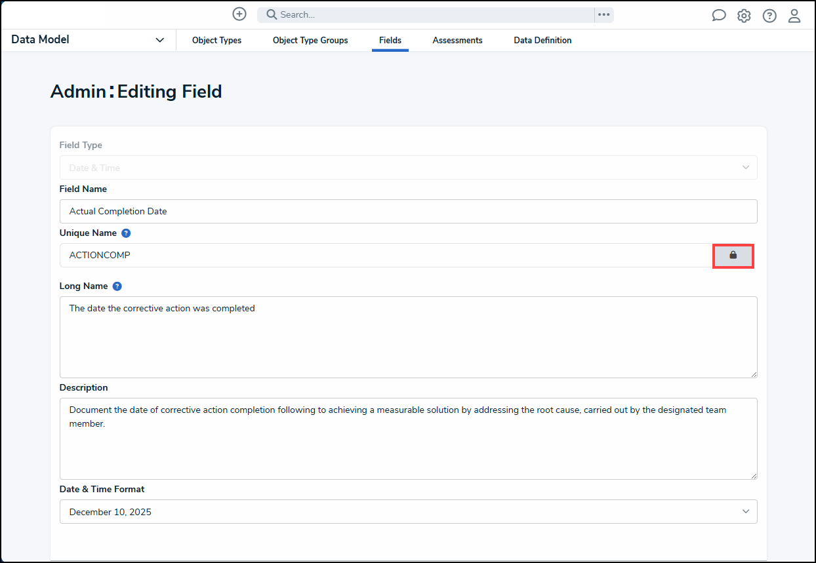Click the Unique Name help tooltip icon
816x563 pixels.
(126, 233)
